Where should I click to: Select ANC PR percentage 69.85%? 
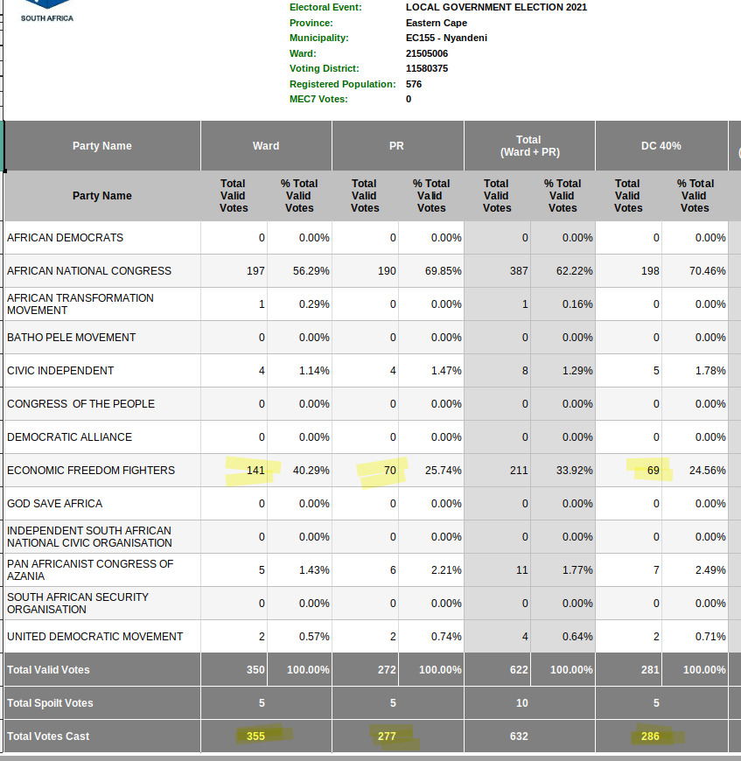[443, 271]
